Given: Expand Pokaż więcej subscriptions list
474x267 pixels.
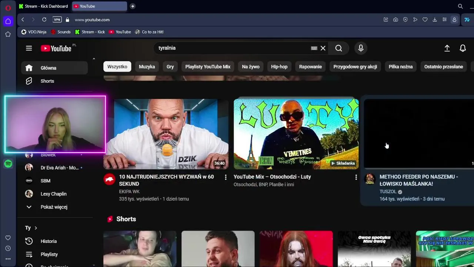Looking at the screenshot, I should tap(54, 207).
